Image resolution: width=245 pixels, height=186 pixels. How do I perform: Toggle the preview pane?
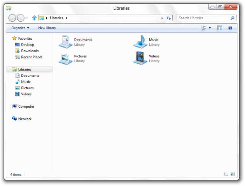(x=220, y=28)
